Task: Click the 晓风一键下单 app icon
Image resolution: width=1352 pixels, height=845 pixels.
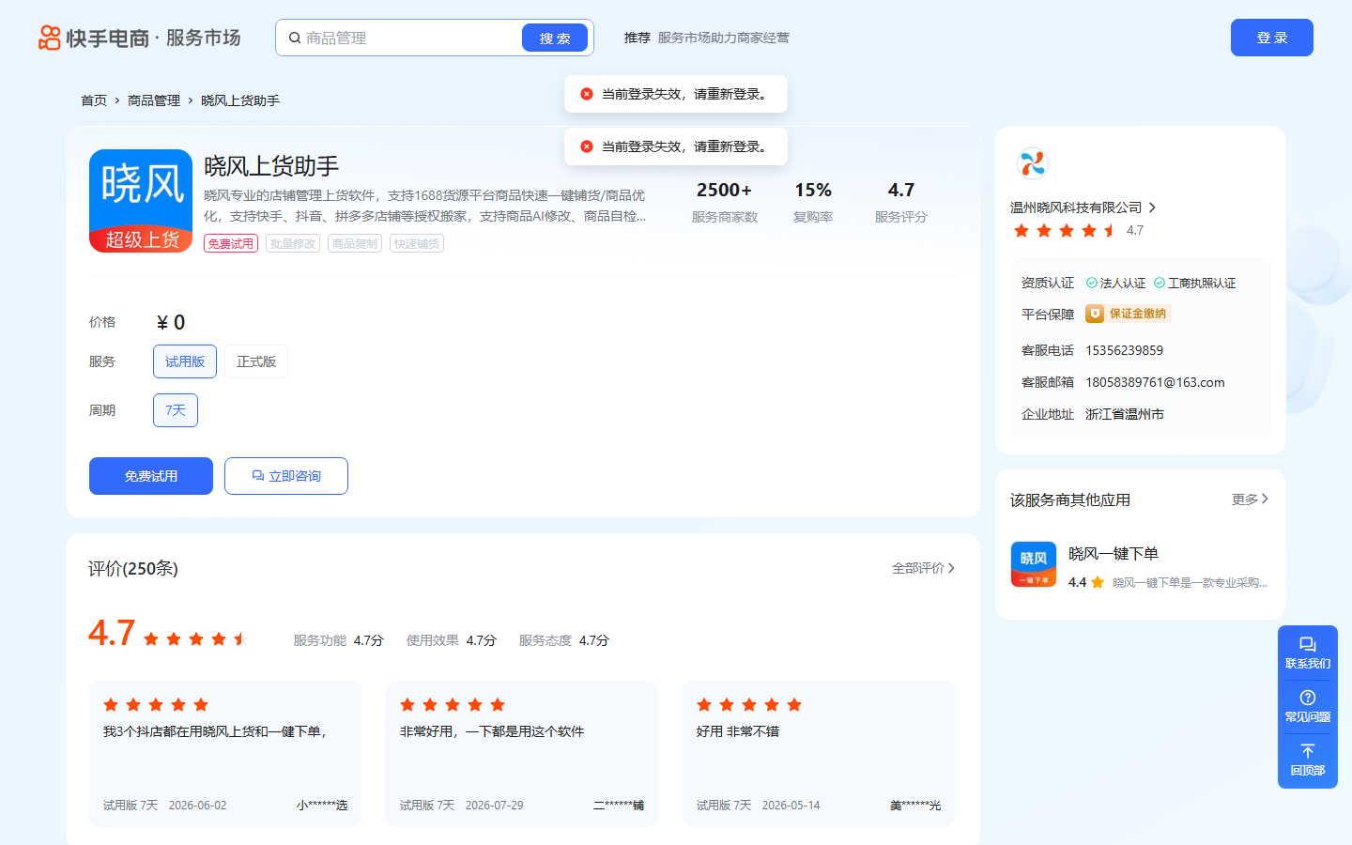Action: pos(1034,564)
